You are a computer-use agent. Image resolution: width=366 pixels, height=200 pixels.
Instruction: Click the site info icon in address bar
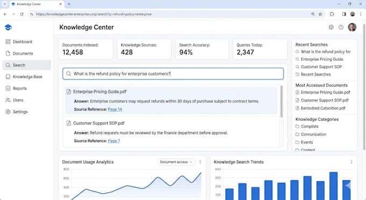pos(32,14)
